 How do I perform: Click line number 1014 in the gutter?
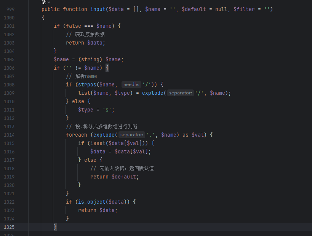tap(9, 135)
